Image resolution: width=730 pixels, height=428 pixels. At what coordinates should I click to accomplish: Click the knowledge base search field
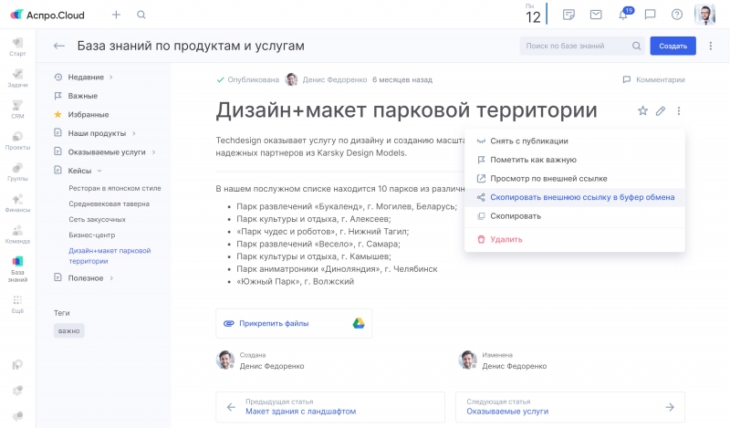(575, 46)
